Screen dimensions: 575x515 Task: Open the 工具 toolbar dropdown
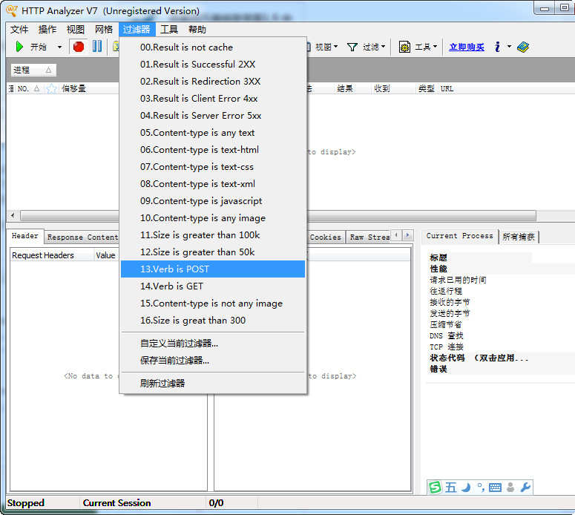pos(418,47)
